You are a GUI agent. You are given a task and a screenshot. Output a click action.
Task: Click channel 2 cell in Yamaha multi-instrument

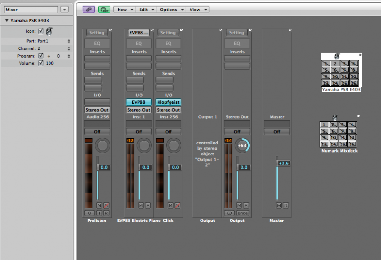pos(336,63)
